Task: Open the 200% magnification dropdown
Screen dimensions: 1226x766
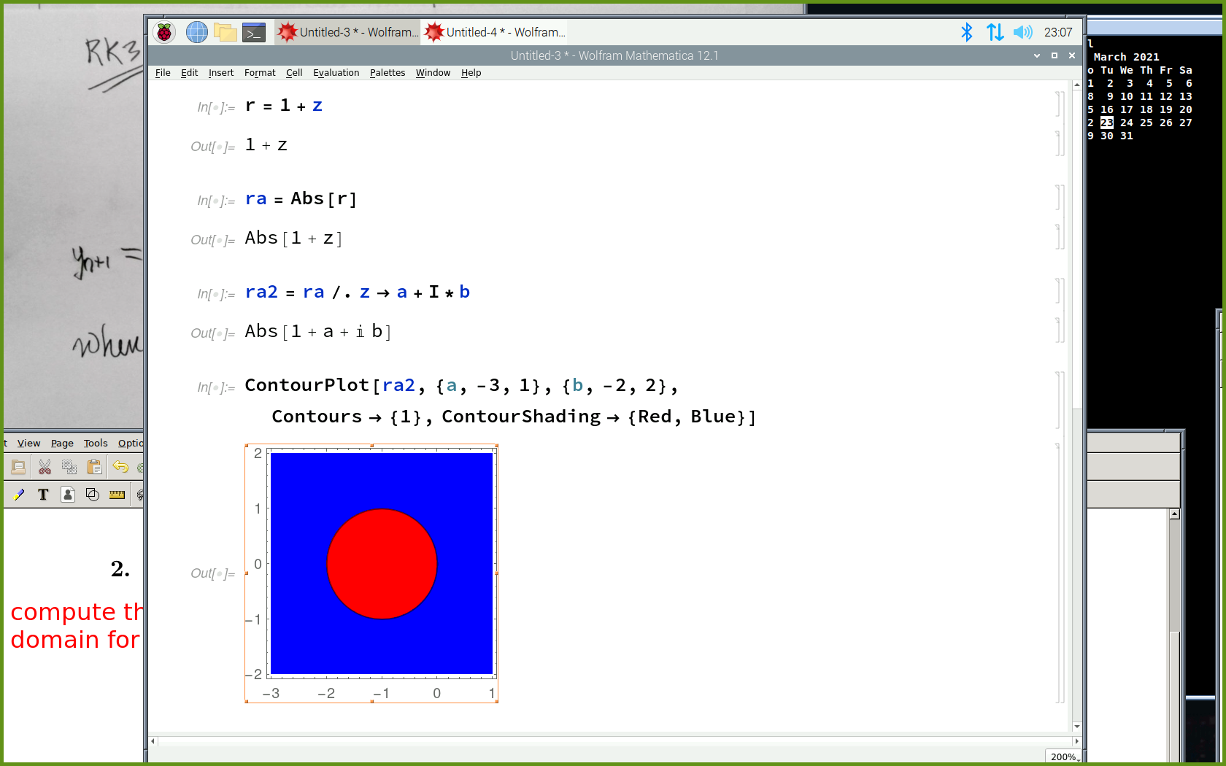Action: pos(1063,757)
